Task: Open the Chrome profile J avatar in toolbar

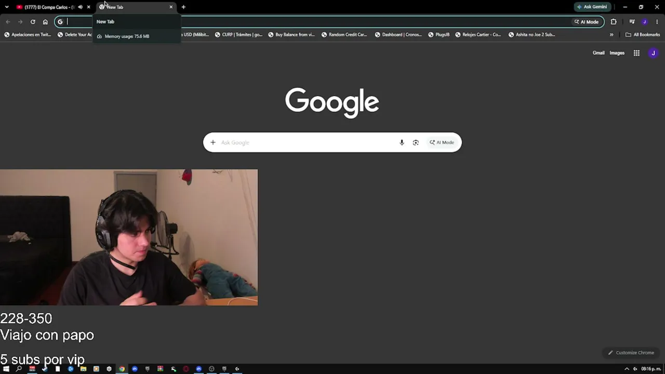Action: (645, 22)
